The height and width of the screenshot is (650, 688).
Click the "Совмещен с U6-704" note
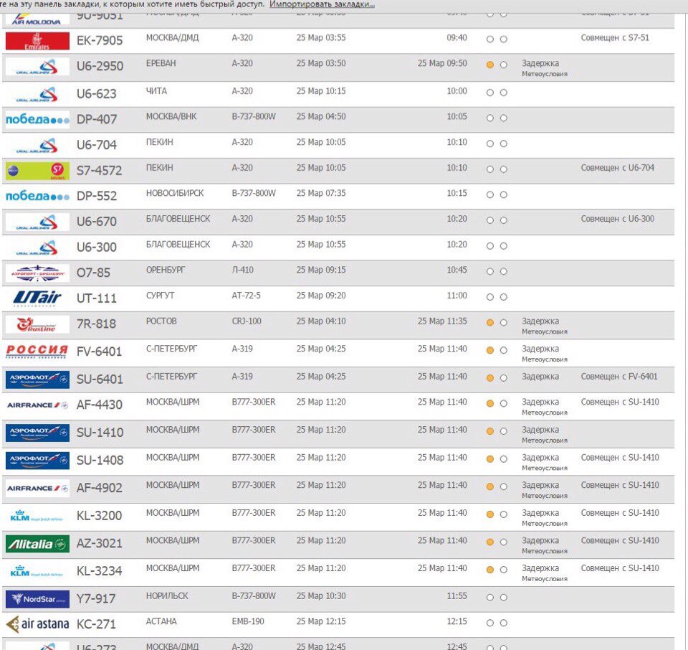pos(617,168)
